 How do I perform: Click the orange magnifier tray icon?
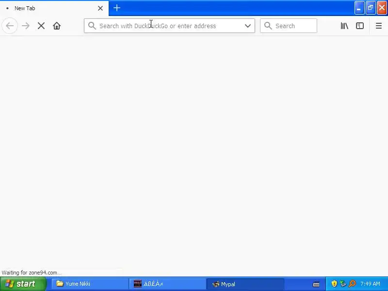pyautogui.click(x=352, y=284)
